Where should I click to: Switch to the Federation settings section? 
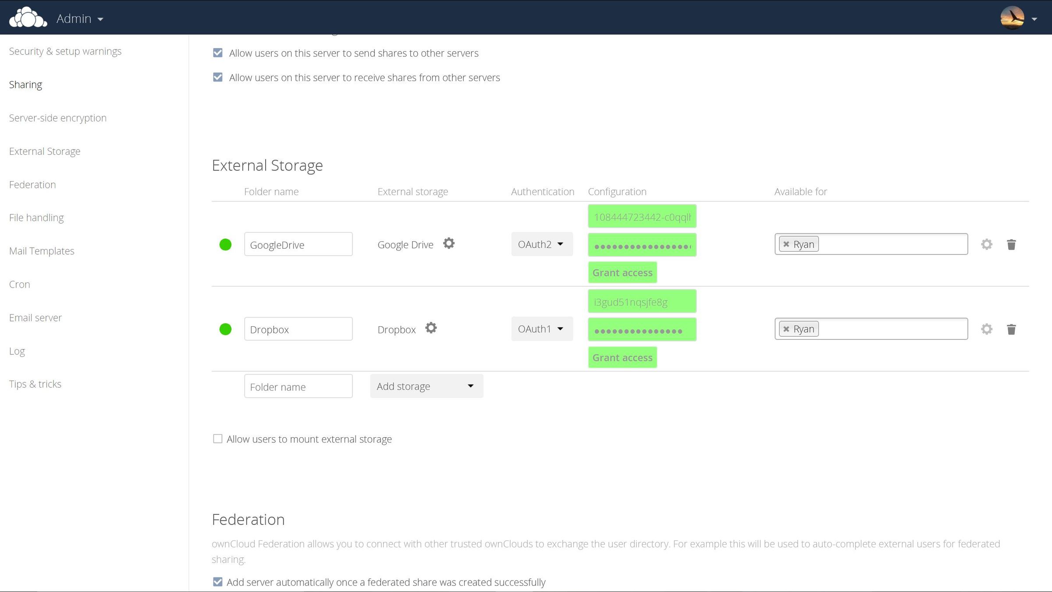32,184
